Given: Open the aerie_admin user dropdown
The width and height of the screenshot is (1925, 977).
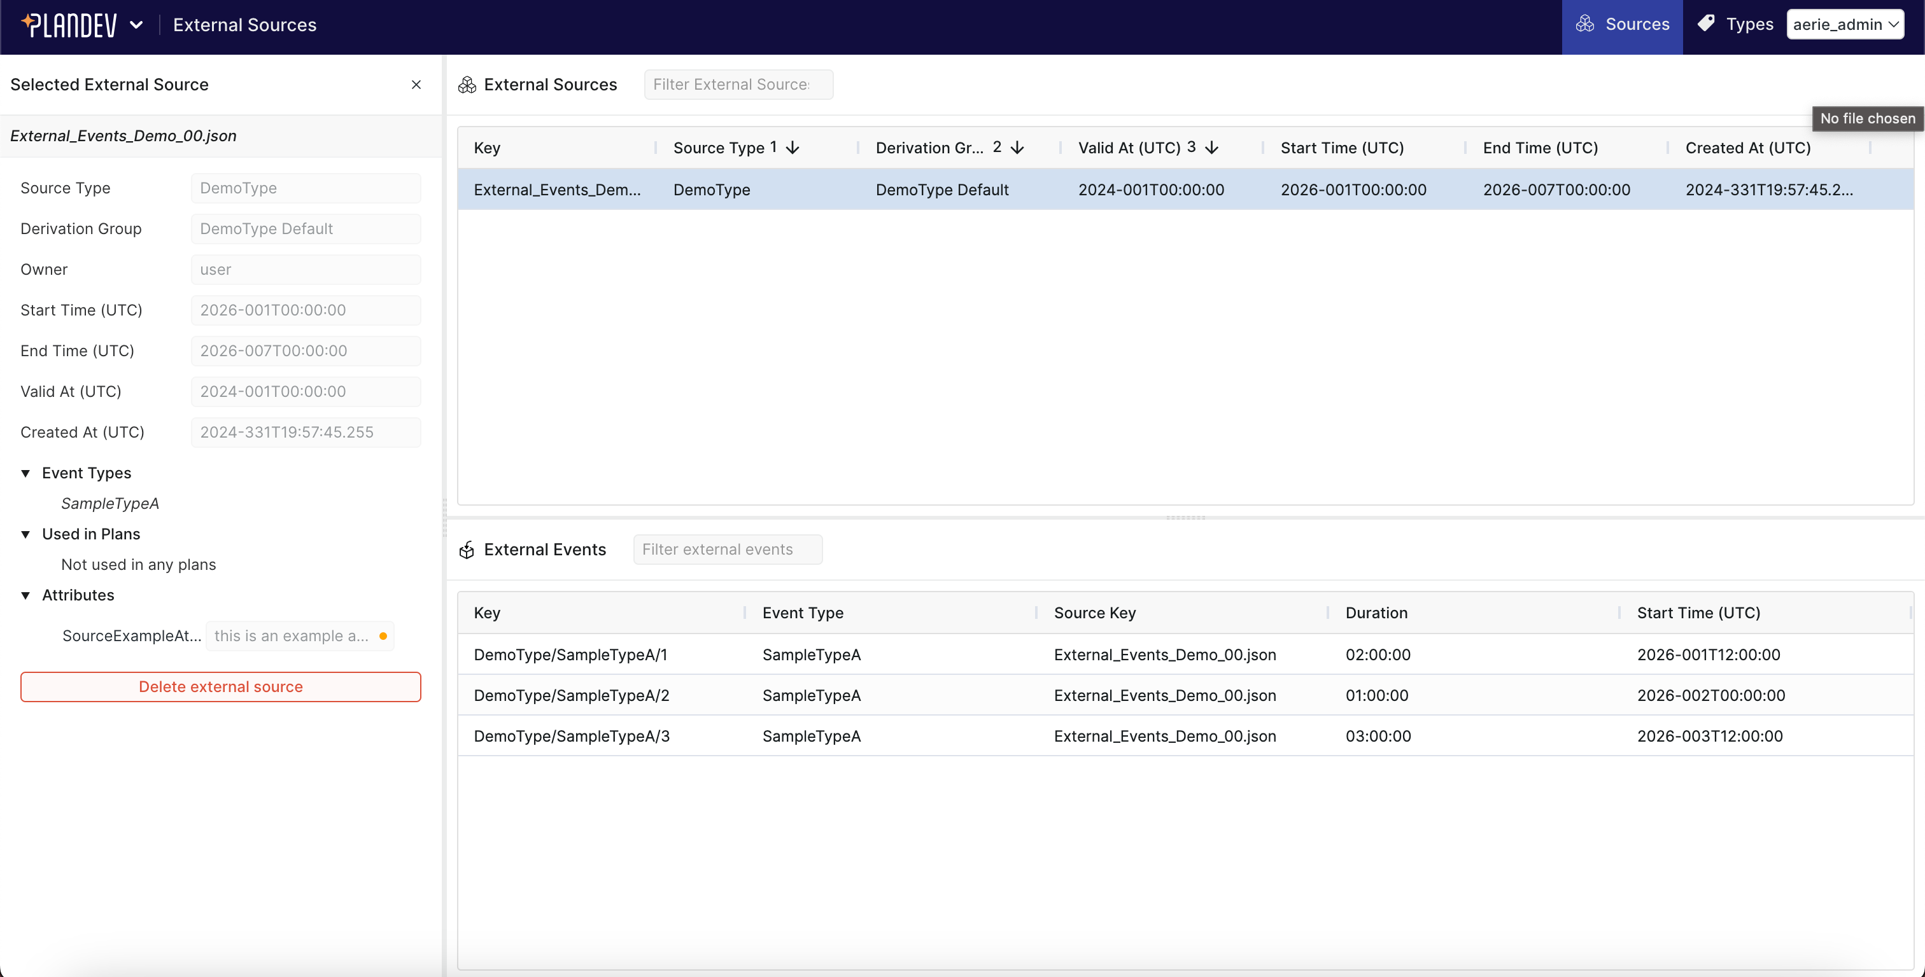Looking at the screenshot, I should 1846,24.
